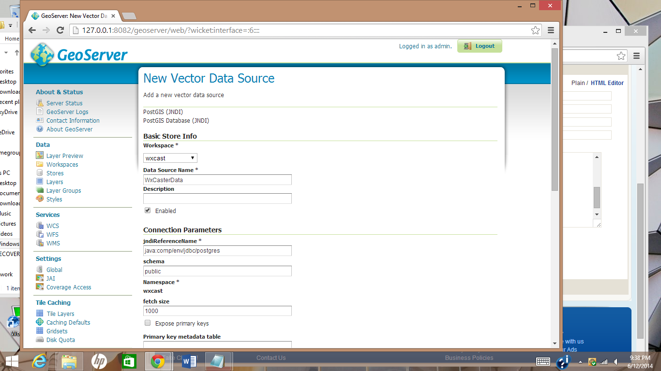Screen dimensions: 661x371
Task: Click the Global settings icon
Action: (x=40, y=270)
